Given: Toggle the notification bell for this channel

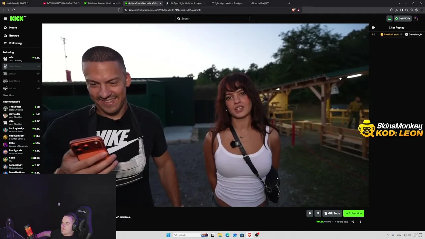Looking at the screenshot, I should (x=310, y=213).
